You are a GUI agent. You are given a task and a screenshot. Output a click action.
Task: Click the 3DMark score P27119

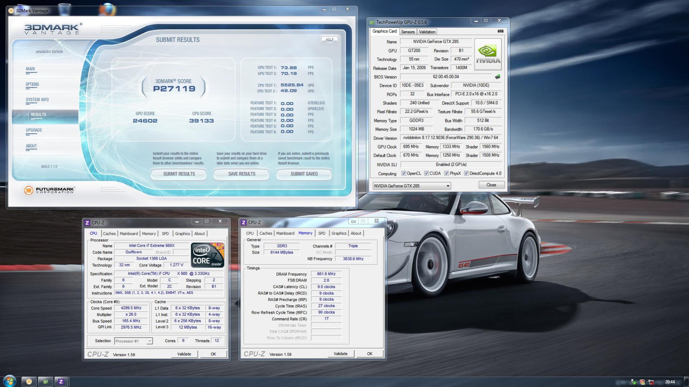click(x=174, y=89)
